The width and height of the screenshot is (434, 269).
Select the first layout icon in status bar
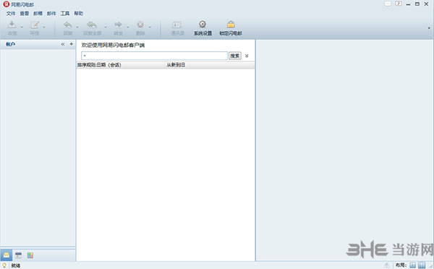[413, 265]
